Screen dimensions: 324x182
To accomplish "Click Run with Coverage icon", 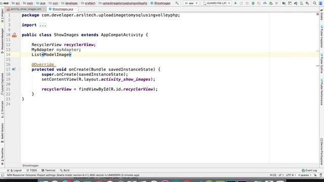I will pos(259,3).
